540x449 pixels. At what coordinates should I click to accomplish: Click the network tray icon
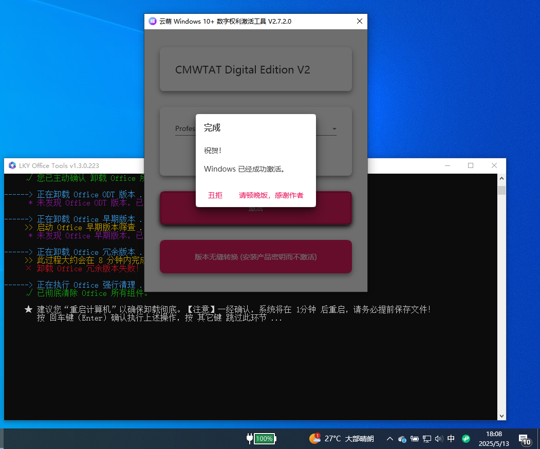pos(426,439)
